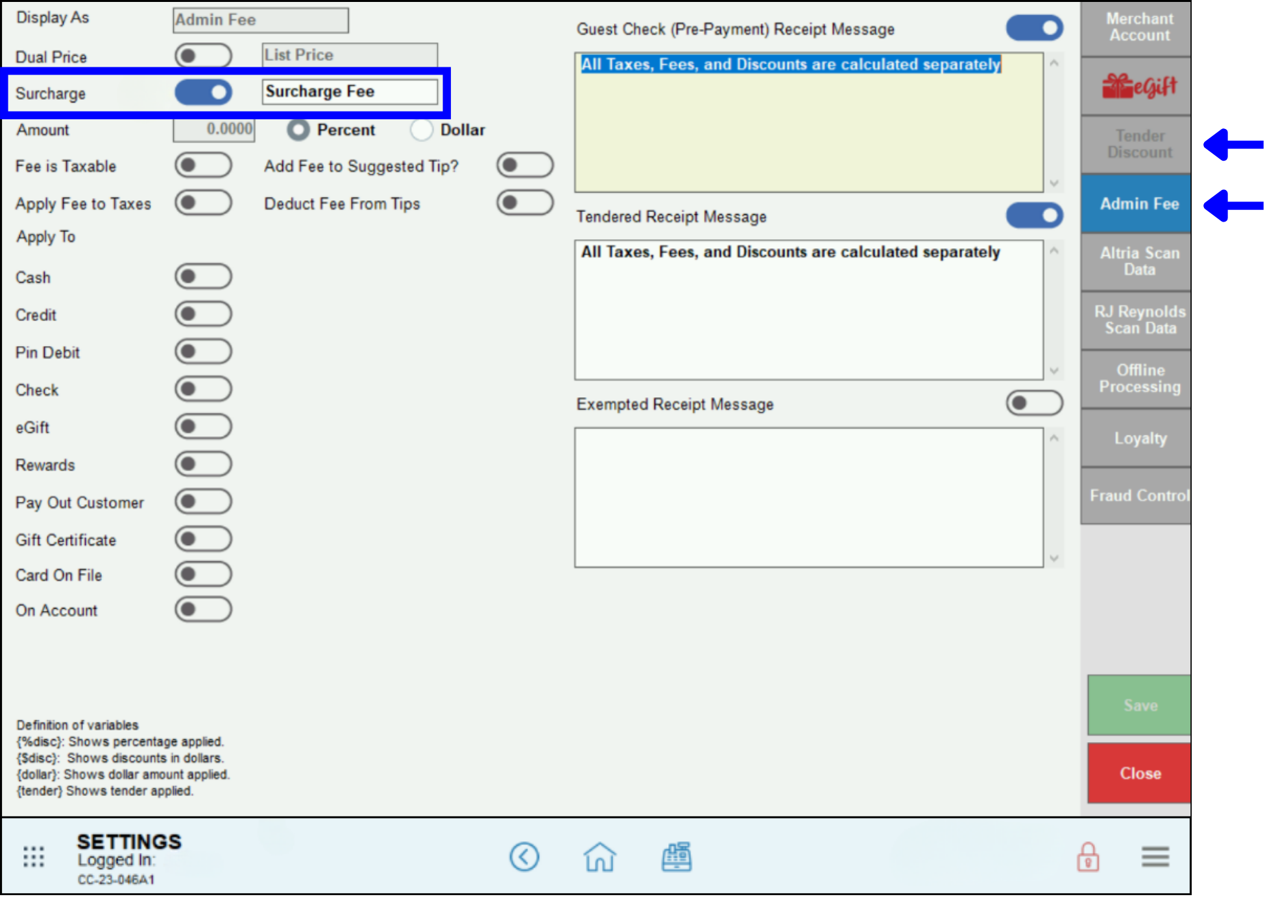
Task: Enable the Credit apply-to toggle
Action: click(203, 314)
